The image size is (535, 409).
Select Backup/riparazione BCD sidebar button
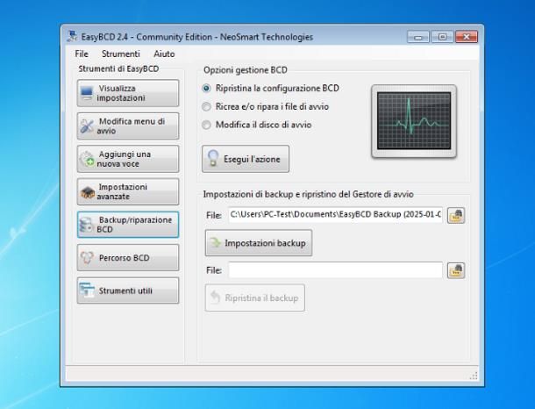(x=128, y=225)
